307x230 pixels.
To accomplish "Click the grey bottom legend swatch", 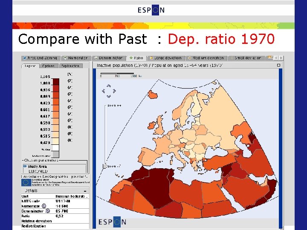I will click(x=56, y=155).
